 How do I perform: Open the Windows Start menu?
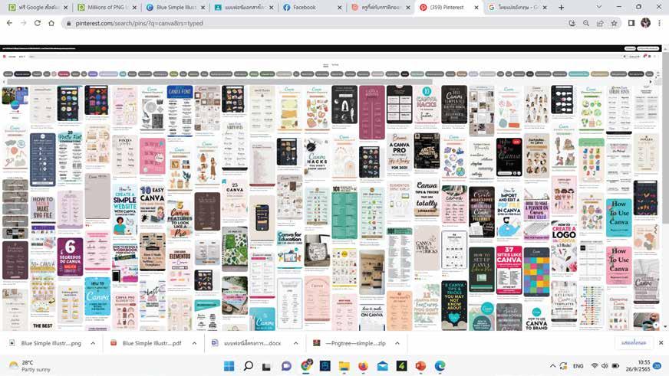[229, 366]
